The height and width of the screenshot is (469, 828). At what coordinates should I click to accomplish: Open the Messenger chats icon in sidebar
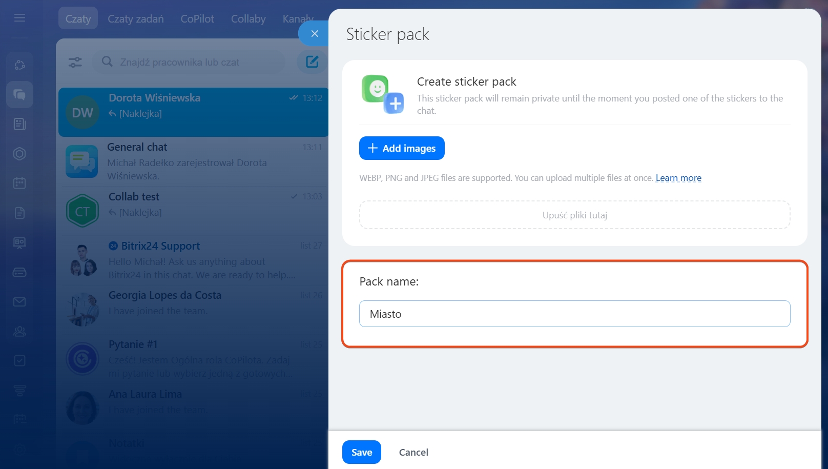click(19, 94)
